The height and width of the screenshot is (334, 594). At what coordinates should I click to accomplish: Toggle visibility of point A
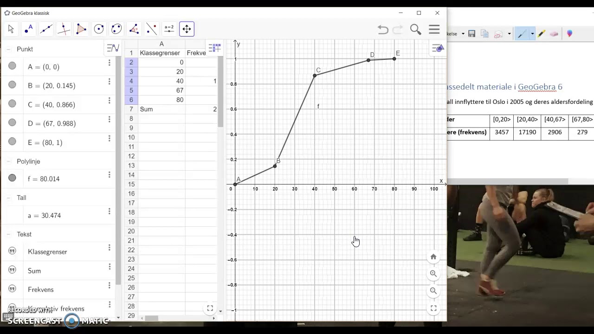click(12, 66)
